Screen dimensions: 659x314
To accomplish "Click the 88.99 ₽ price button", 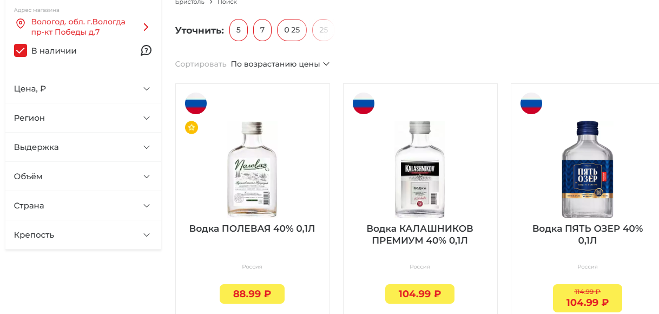I will pos(252,294).
